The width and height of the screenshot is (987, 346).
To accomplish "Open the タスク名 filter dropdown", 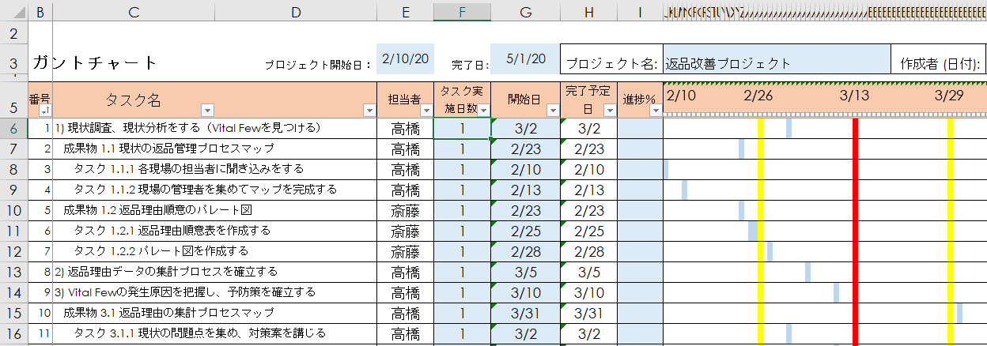I will (x=207, y=111).
